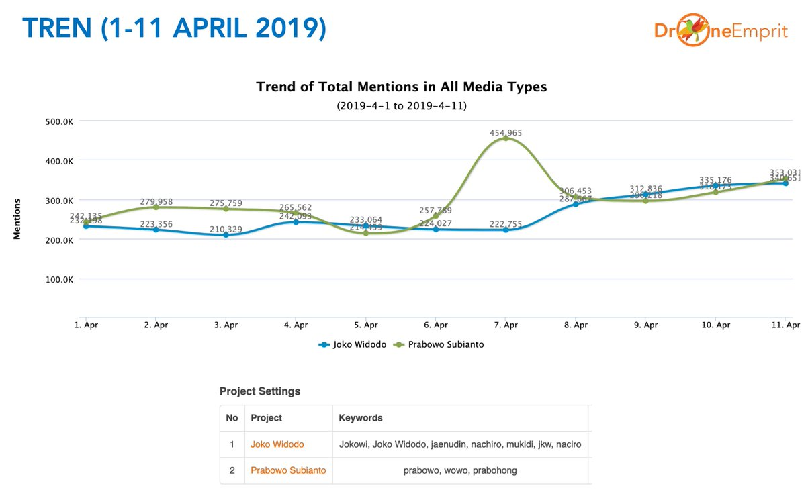
Task: Click the 10. Apr axis label
Action: pos(716,325)
